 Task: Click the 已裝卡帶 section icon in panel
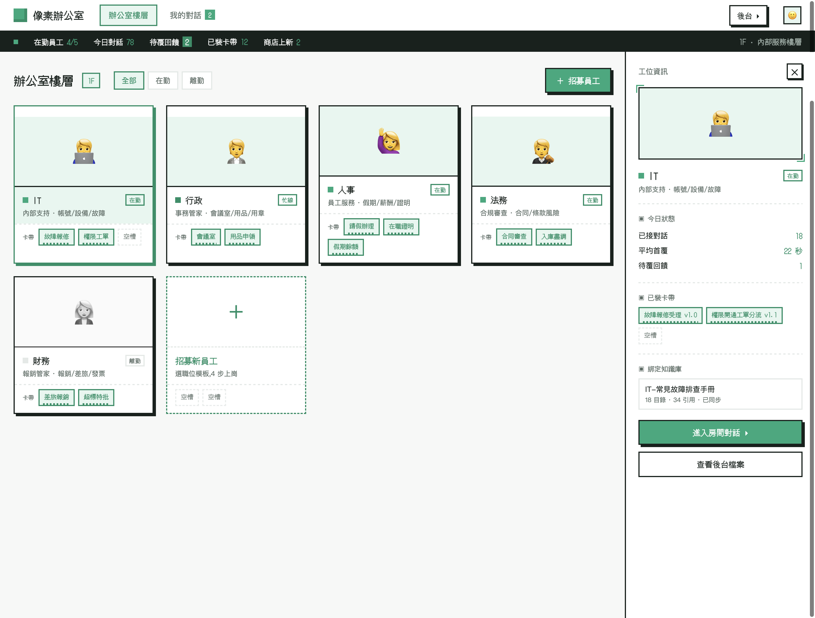641,298
